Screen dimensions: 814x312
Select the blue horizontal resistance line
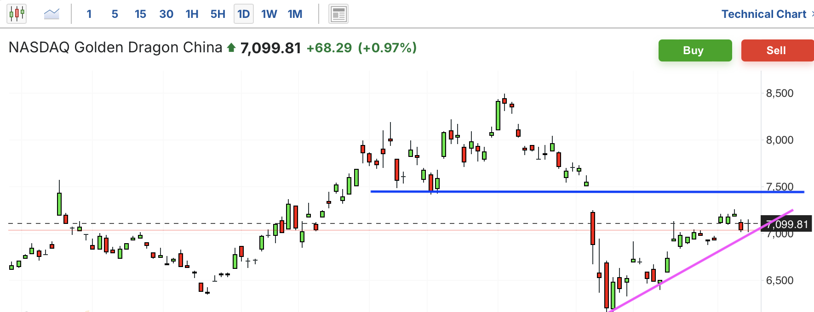(x=587, y=191)
